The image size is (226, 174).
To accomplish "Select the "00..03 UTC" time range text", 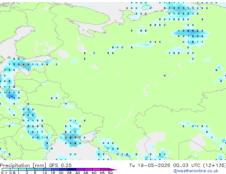I will (x=187, y=165).
